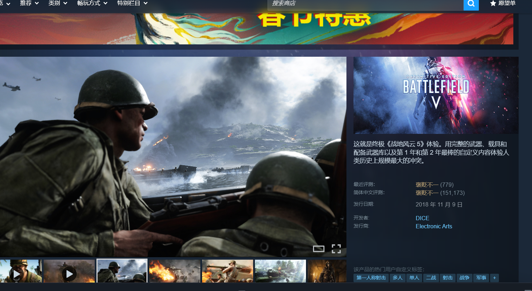Click the 多人 tag
This screenshot has height=291, width=532.
click(397, 278)
